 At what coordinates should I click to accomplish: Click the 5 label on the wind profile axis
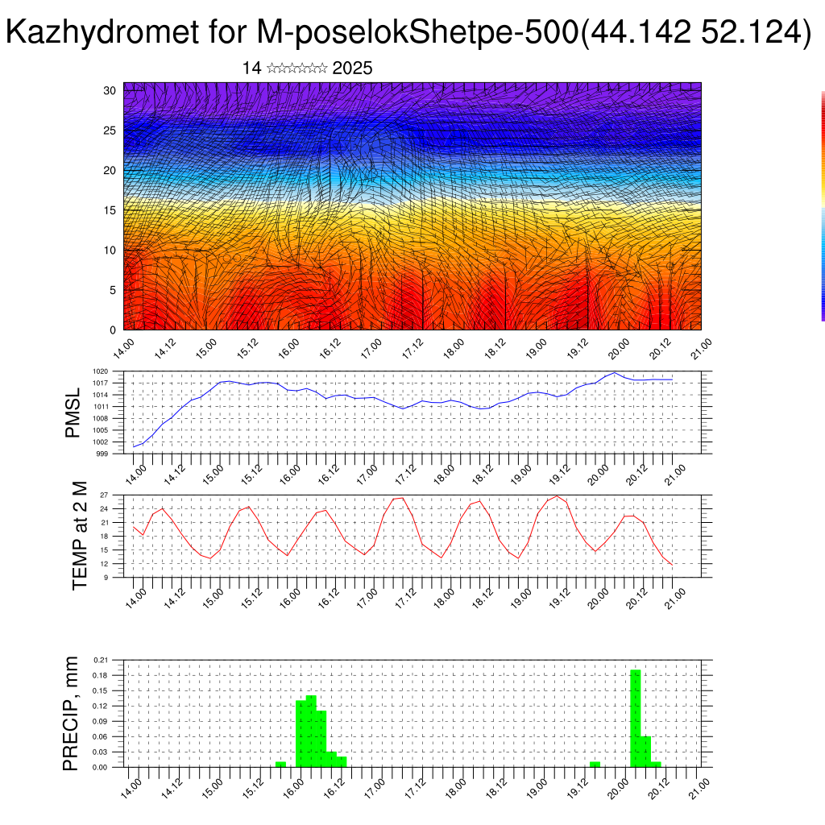click(113, 290)
